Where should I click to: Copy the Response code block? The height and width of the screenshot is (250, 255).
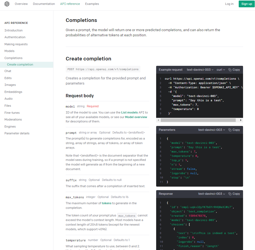(234, 194)
